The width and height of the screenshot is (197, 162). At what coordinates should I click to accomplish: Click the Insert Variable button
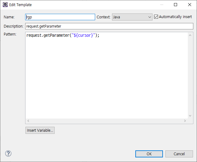point(40,130)
